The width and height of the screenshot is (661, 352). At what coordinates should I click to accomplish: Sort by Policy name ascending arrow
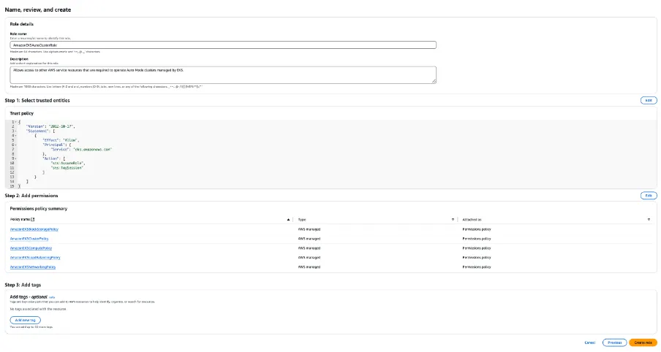point(288,219)
